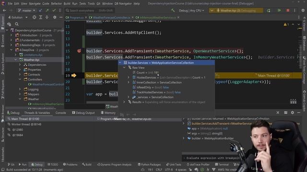Expand the Dependencies node
The image size is (307, 172).
point(20,65)
